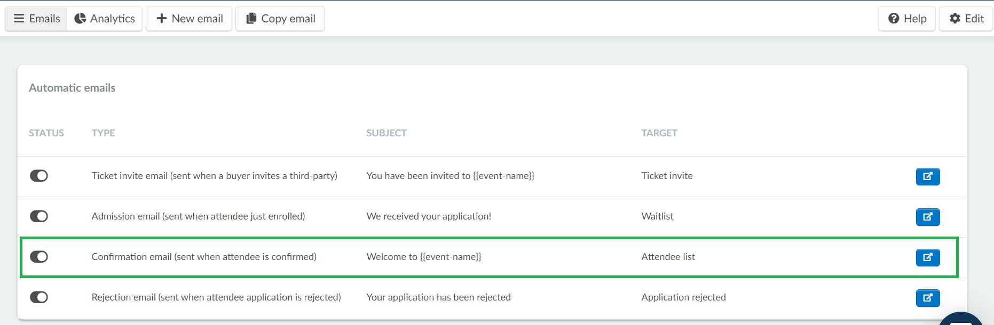Click the 'Application rejected' target cell

coord(683,297)
